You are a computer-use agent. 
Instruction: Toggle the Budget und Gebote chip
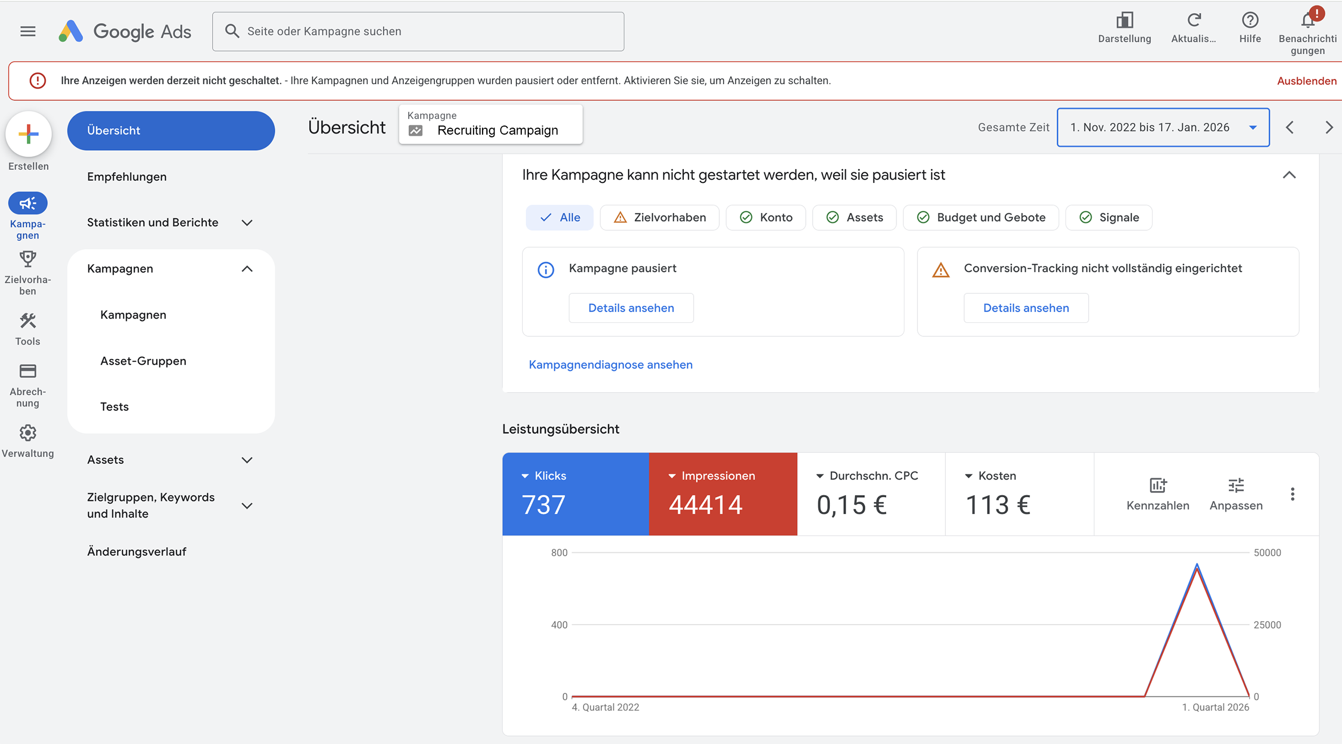981,217
